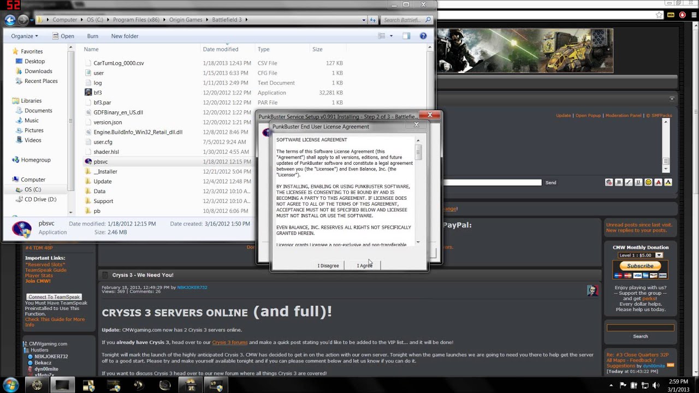The image size is (699, 393).
Task: Select the Update folder
Action: tap(103, 181)
